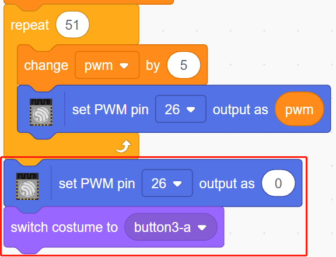Open pin 26 dropdown on block outputting 0

pyautogui.click(x=167, y=183)
